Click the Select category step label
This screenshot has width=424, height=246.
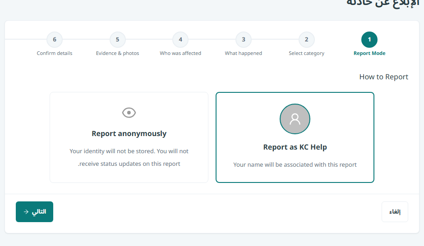tap(306, 54)
